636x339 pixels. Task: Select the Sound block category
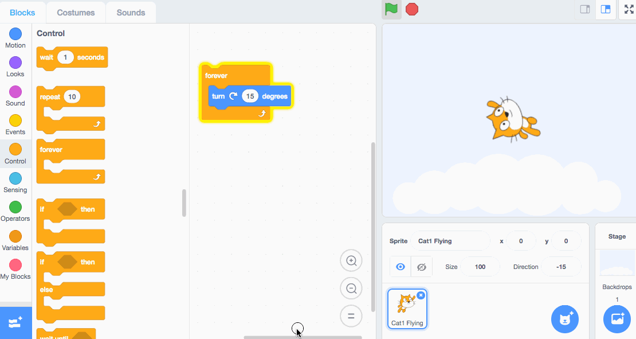coord(15,96)
